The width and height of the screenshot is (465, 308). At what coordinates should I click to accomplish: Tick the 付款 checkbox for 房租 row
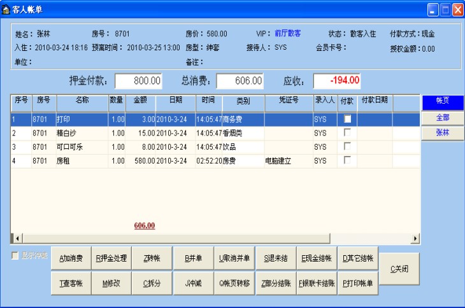[347, 160]
